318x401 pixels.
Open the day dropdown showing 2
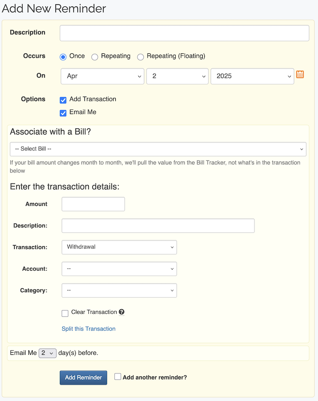click(x=177, y=77)
